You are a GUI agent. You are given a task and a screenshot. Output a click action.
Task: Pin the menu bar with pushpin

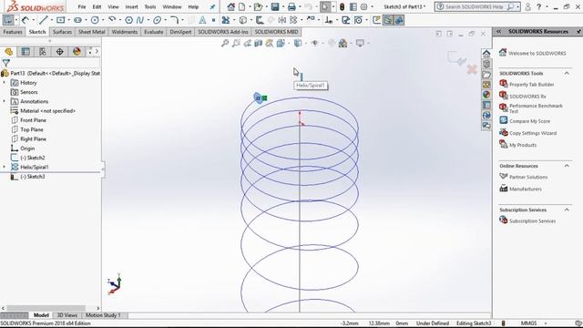pyautogui.click(x=212, y=6)
